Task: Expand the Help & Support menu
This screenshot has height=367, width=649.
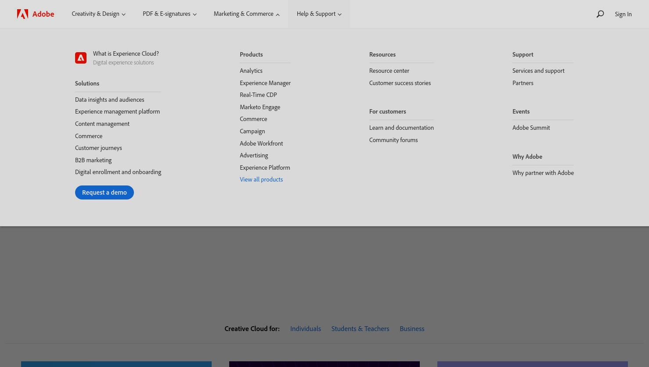Action: [x=319, y=14]
